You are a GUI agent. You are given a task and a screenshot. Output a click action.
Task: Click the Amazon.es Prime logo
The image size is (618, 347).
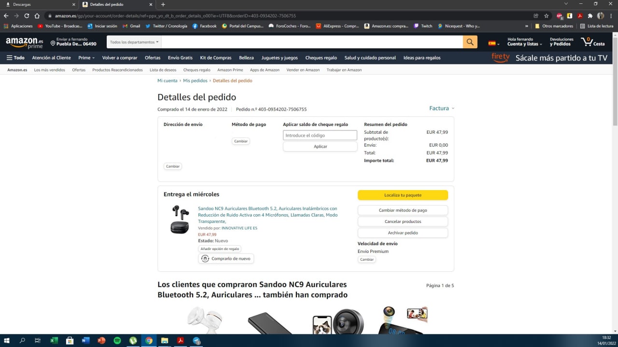(24, 42)
